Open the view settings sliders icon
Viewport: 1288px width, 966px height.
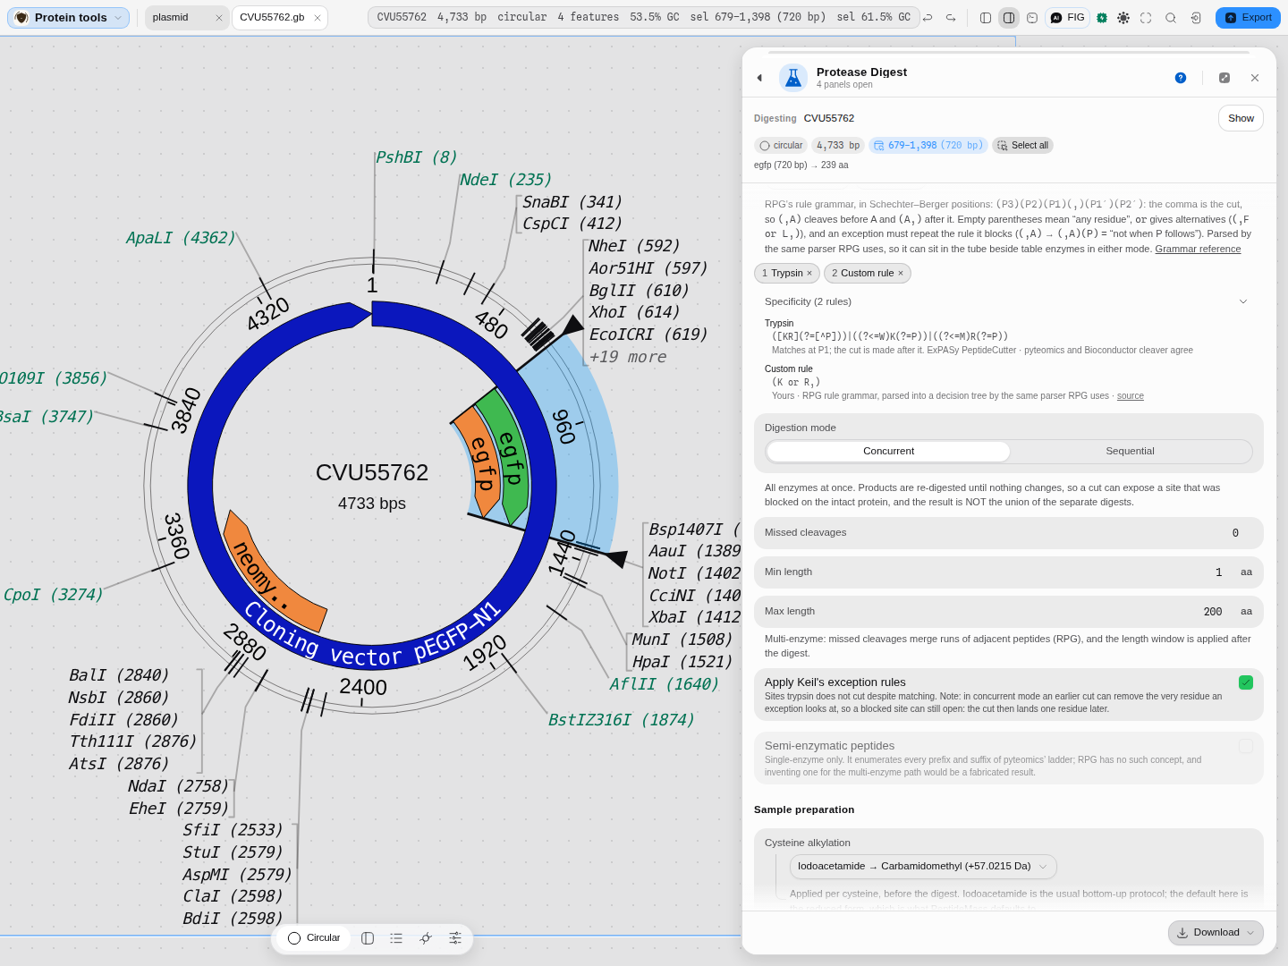pos(455,938)
